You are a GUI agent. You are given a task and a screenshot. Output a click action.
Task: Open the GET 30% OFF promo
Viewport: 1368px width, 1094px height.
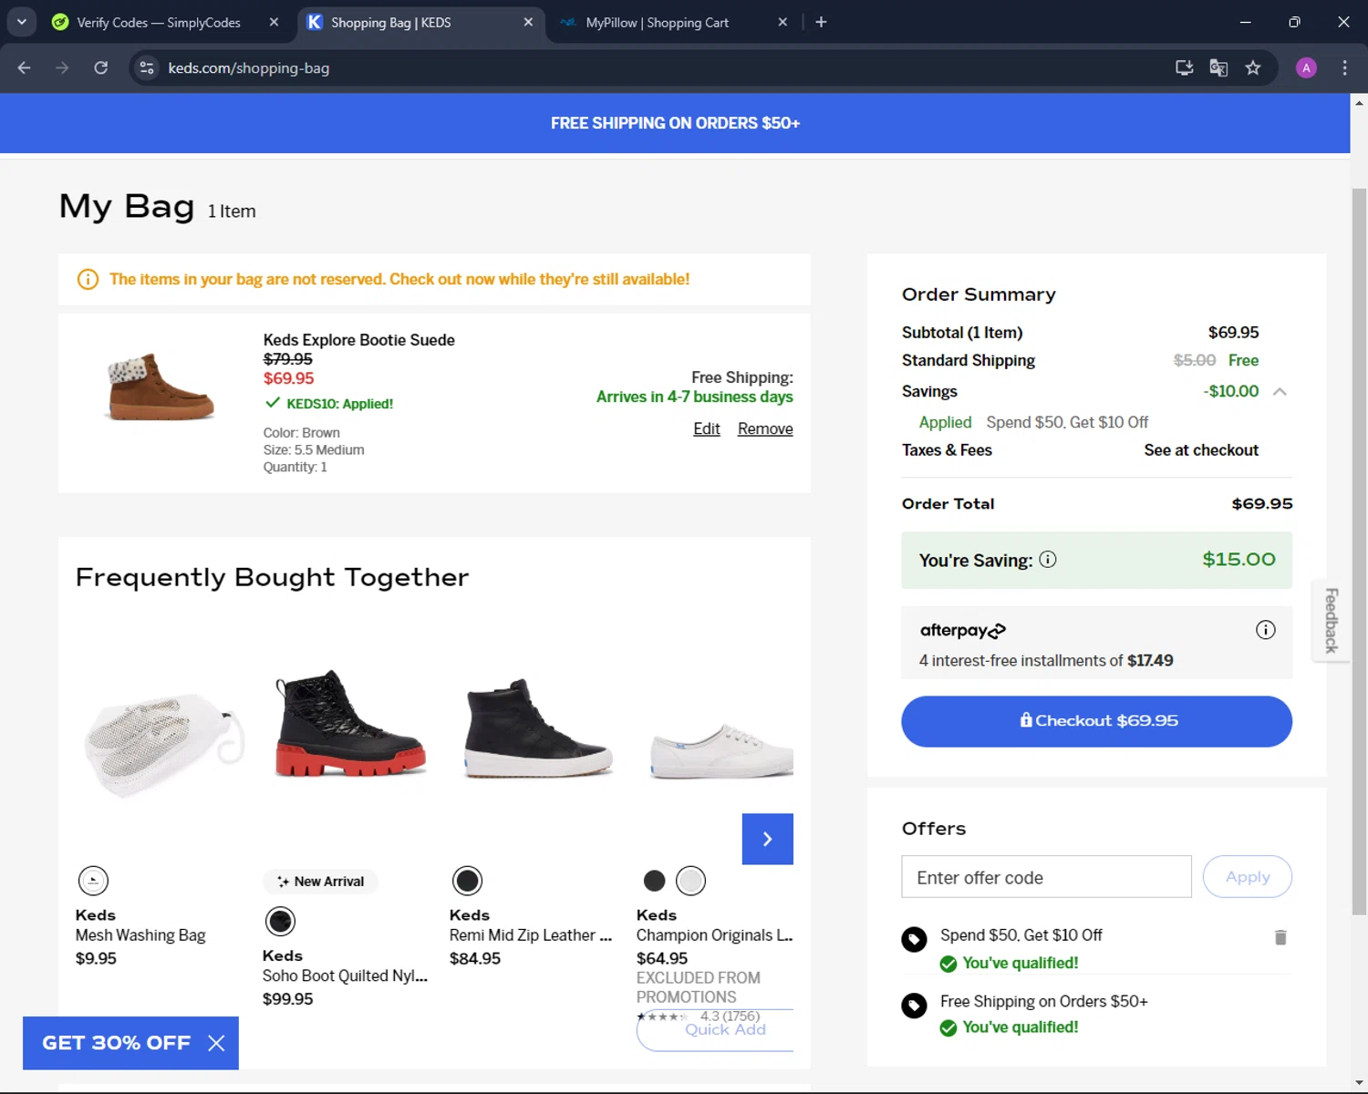[x=116, y=1043]
